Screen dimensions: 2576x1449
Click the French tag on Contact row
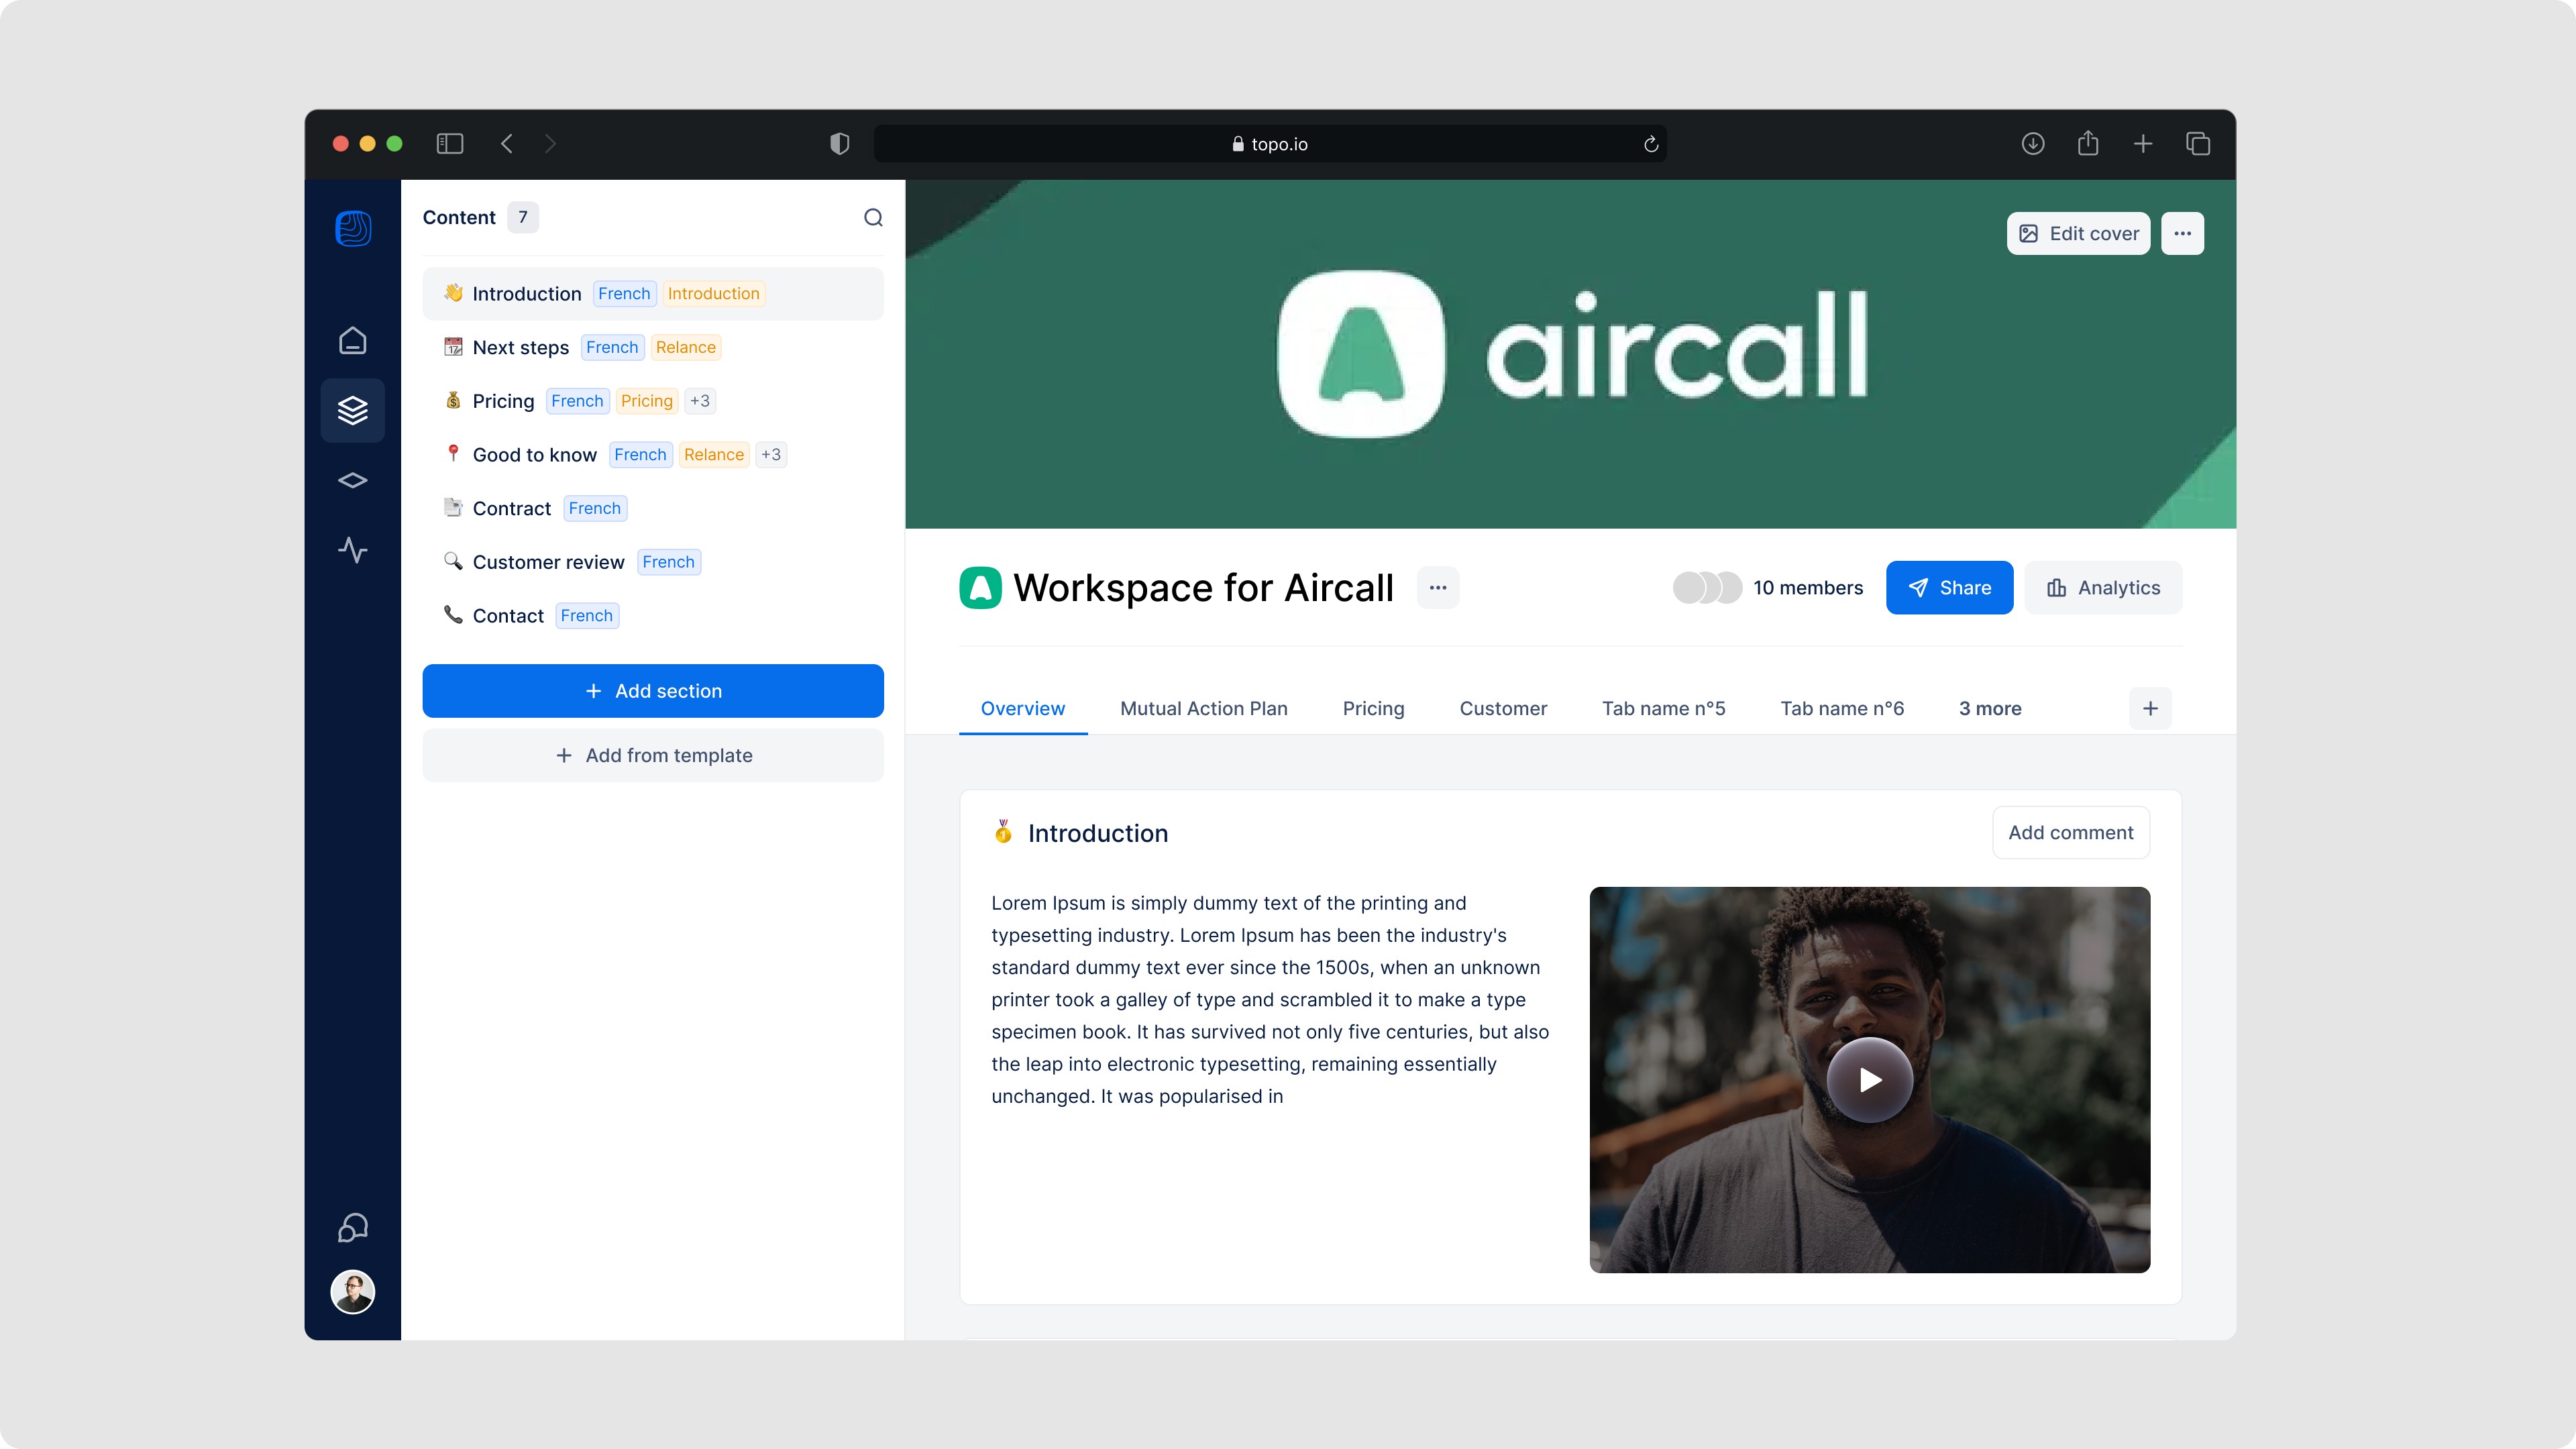point(587,615)
